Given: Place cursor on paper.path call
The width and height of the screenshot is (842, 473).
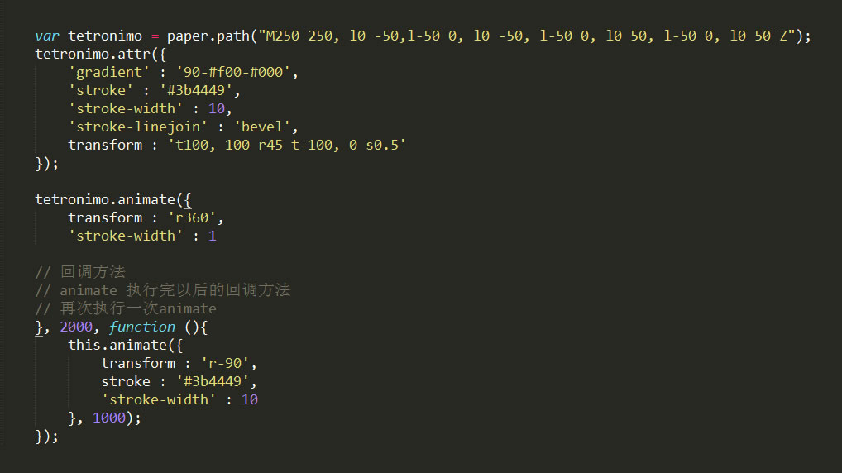Looking at the screenshot, I should click(208, 36).
